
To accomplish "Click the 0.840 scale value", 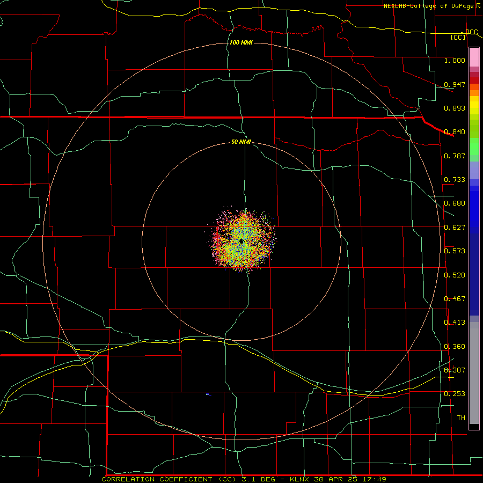I will [x=455, y=132].
